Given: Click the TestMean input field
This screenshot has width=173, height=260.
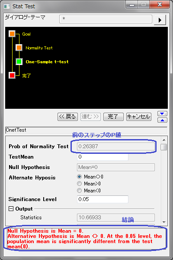Looking at the screenshot, I should (x=103, y=157).
